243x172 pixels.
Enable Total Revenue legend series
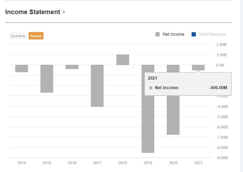212,34
